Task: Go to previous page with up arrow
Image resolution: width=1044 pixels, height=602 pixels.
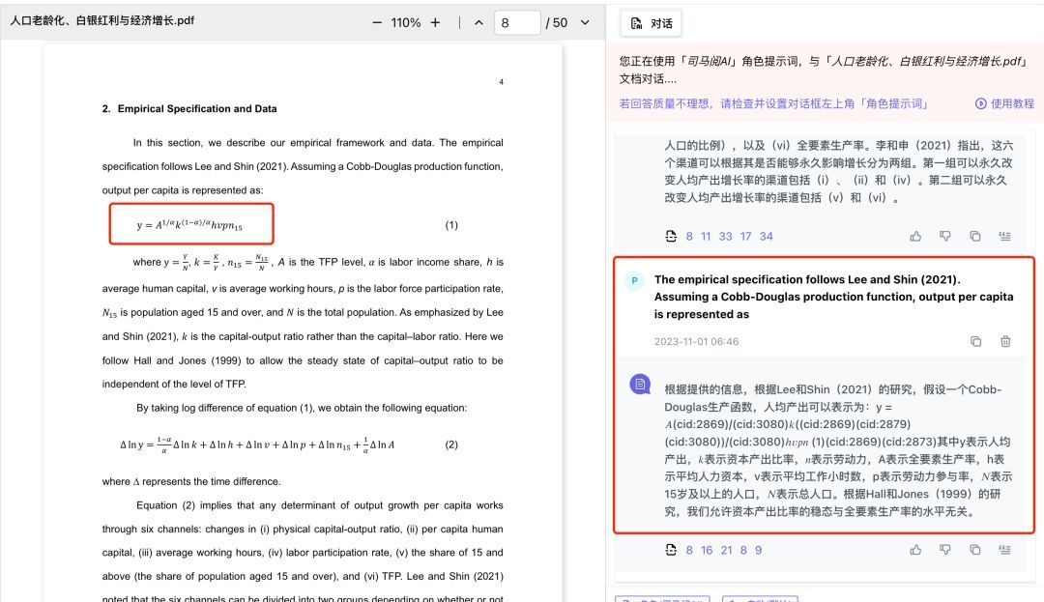Action: pyautogui.click(x=478, y=22)
